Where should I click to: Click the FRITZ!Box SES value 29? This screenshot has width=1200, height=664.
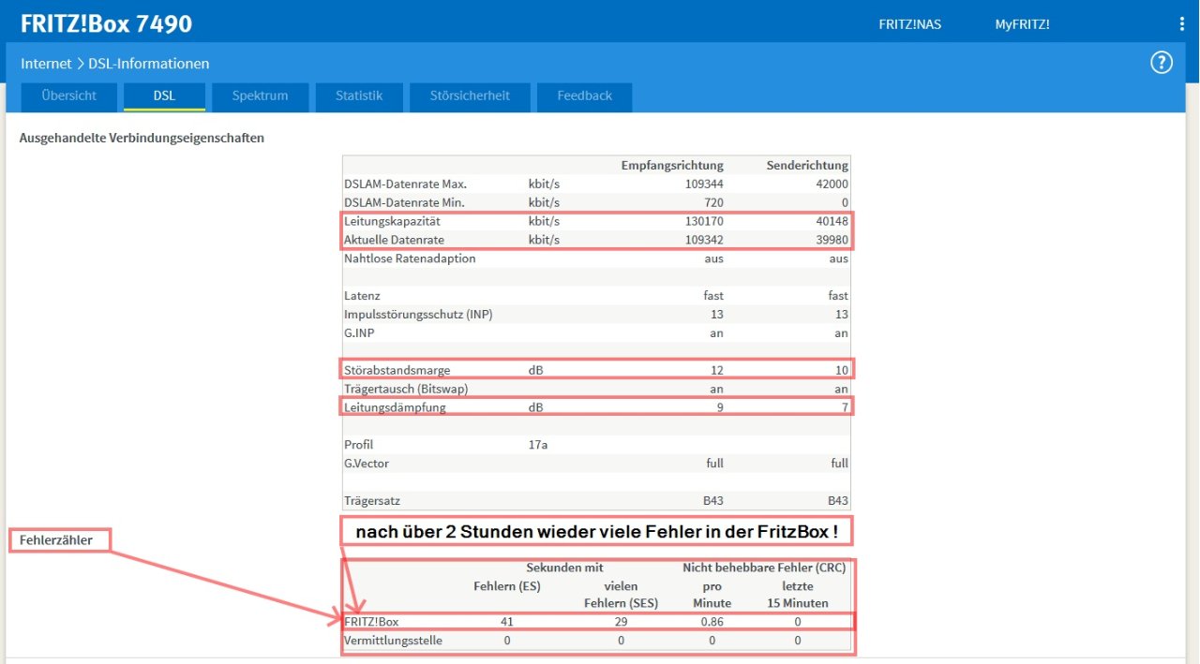point(621,622)
